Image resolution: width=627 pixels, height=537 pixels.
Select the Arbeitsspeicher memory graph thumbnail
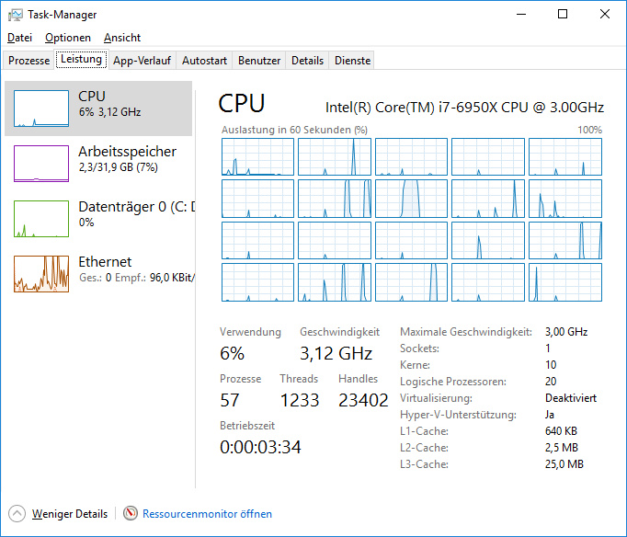41,164
